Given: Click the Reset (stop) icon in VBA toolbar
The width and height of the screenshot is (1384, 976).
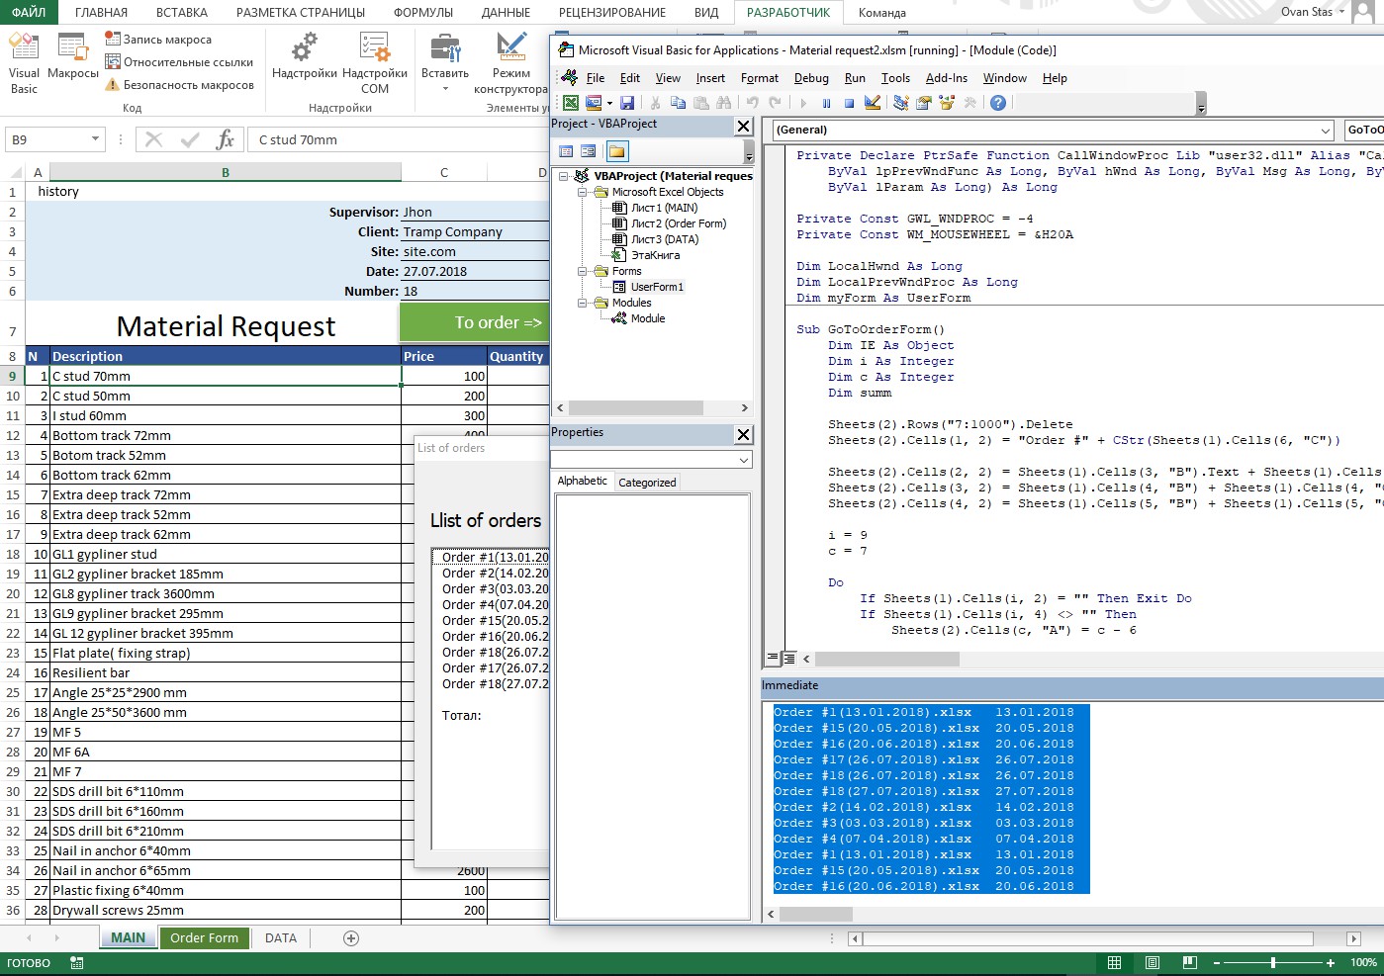Looking at the screenshot, I should click(849, 103).
